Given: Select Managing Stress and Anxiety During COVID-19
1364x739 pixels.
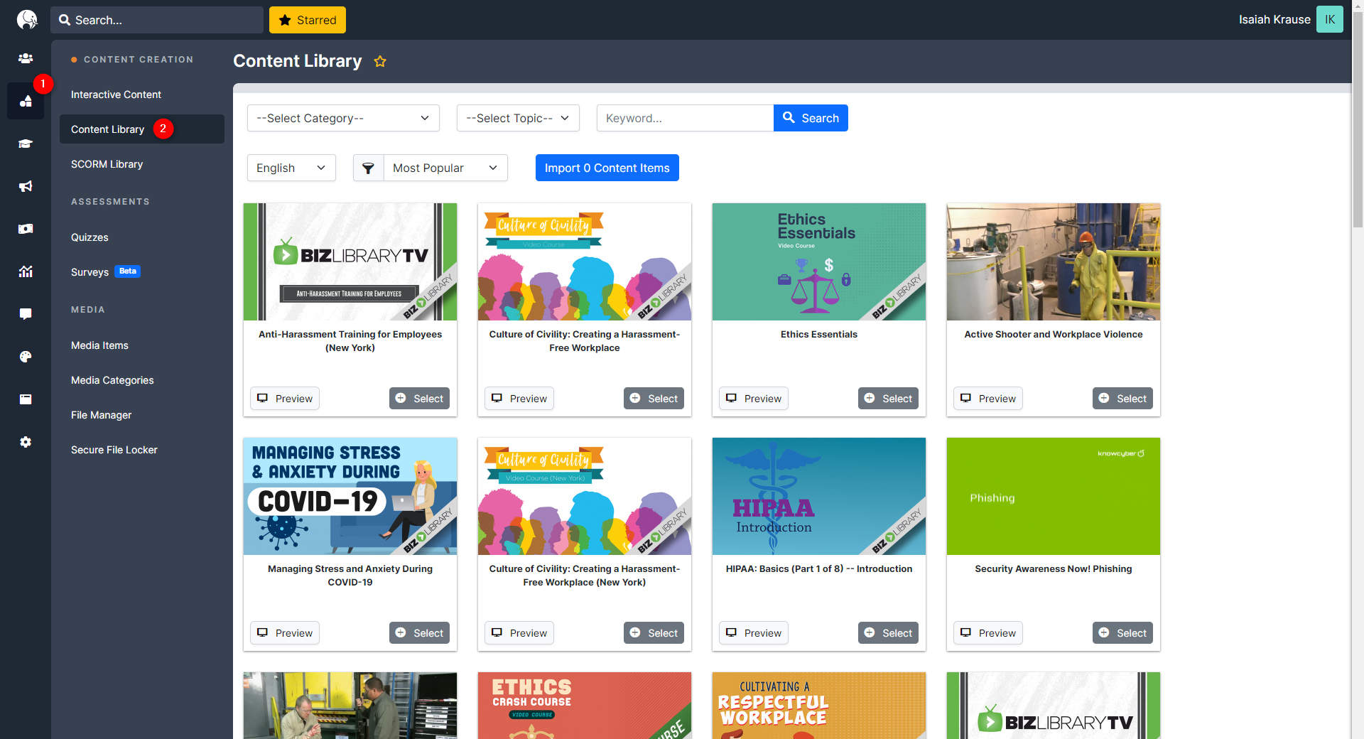Looking at the screenshot, I should click(x=419, y=633).
